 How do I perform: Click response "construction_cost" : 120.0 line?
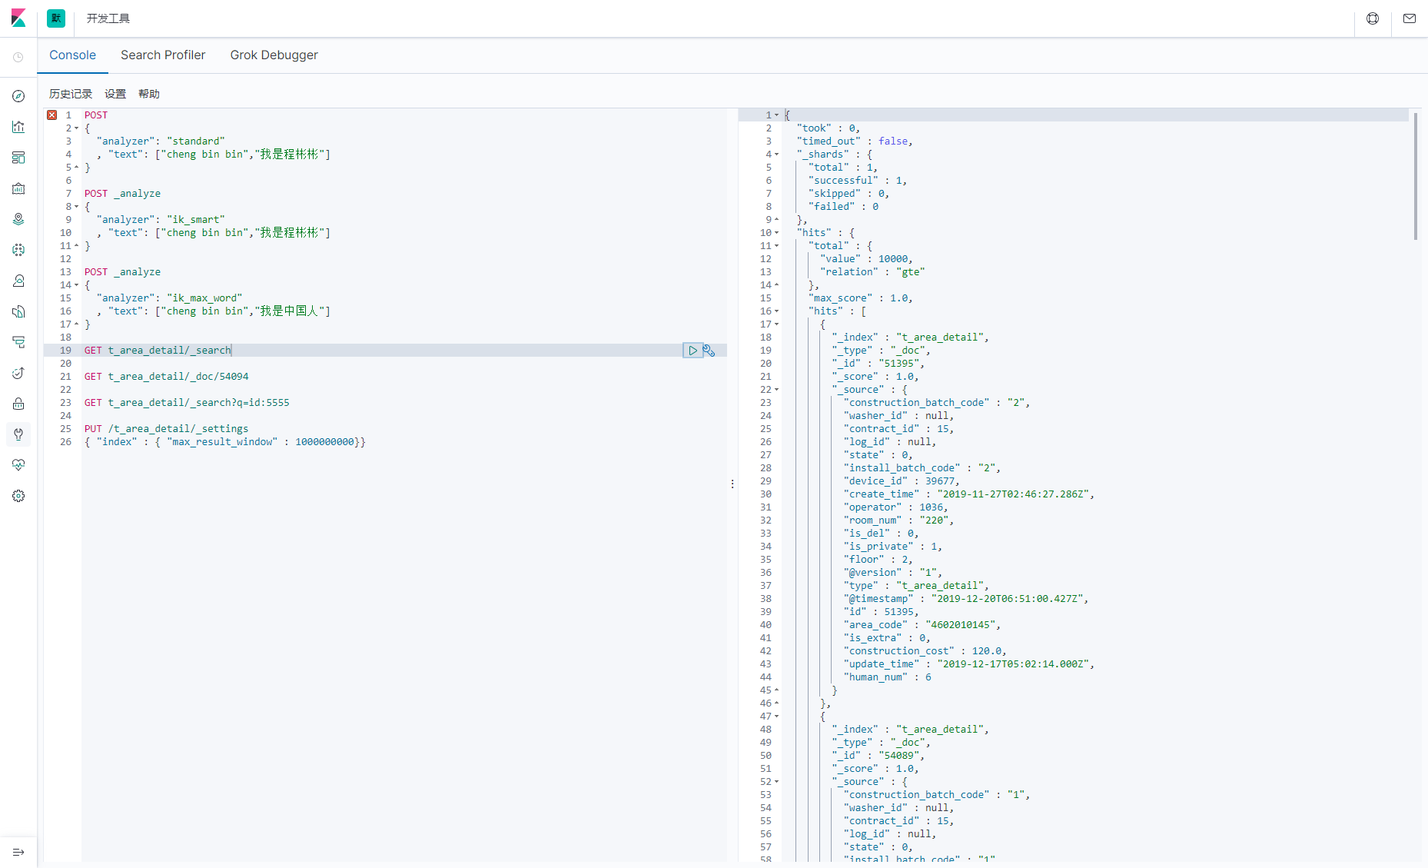pyautogui.click(x=925, y=651)
